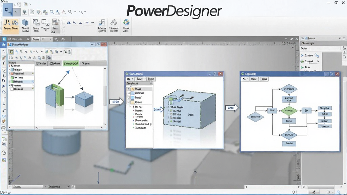The width and height of the screenshot is (347, 195).
Task: Tick the checkbox beside the darker blue swatch
Action: pyautogui.click(x=128, y=93)
